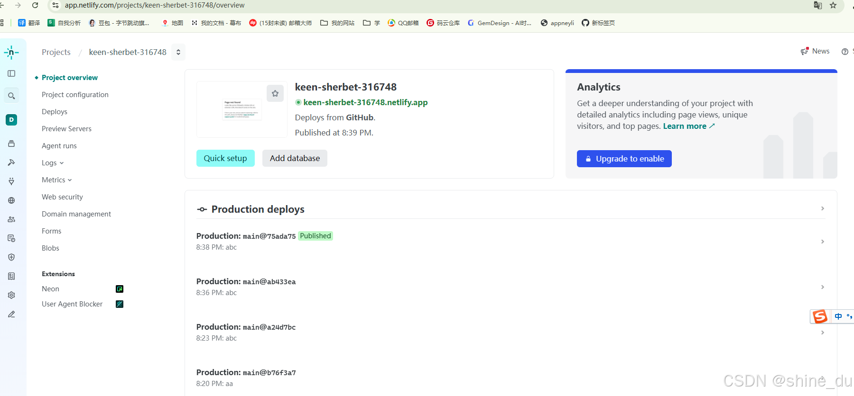854x396 pixels.
Task: Open the QQ邮箱 bookmark
Action: [403, 23]
